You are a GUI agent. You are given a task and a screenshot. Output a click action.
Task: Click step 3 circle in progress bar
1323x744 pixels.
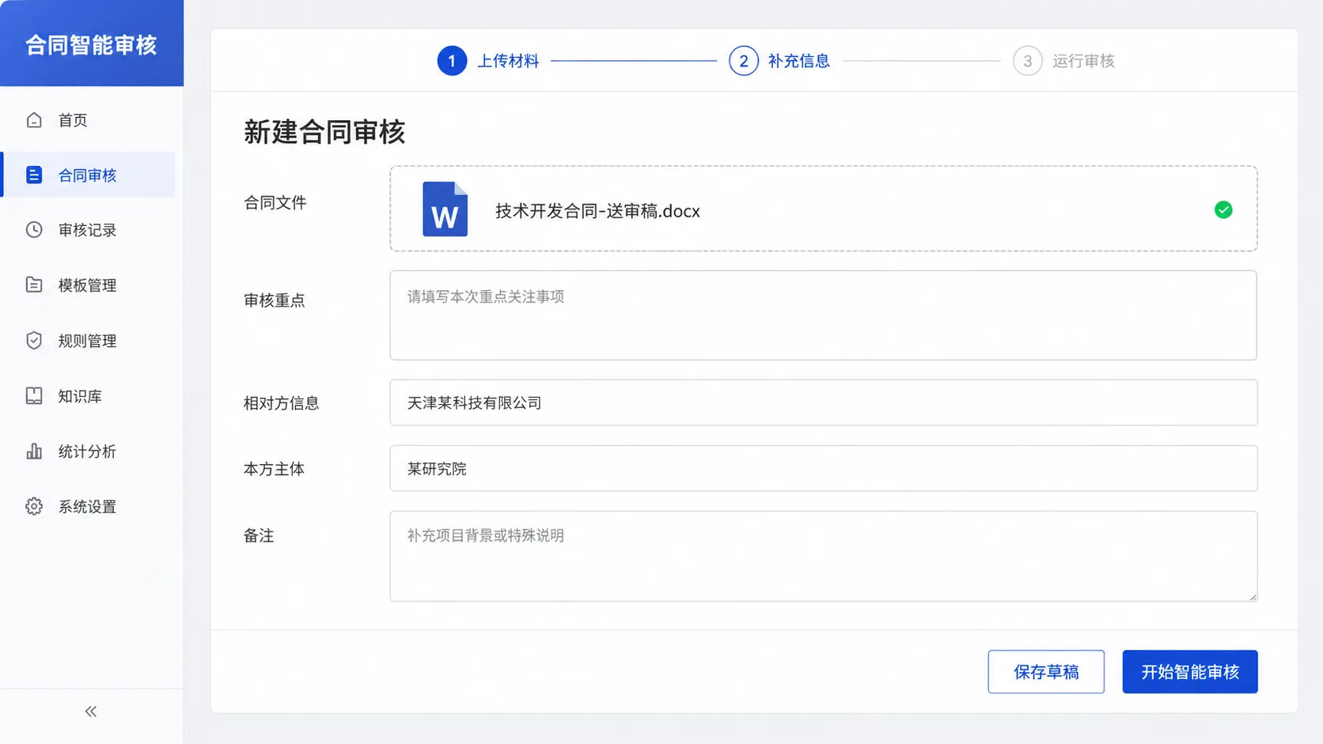coord(1028,61)
